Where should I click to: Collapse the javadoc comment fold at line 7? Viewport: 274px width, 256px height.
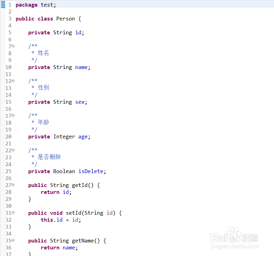(13, 46)
